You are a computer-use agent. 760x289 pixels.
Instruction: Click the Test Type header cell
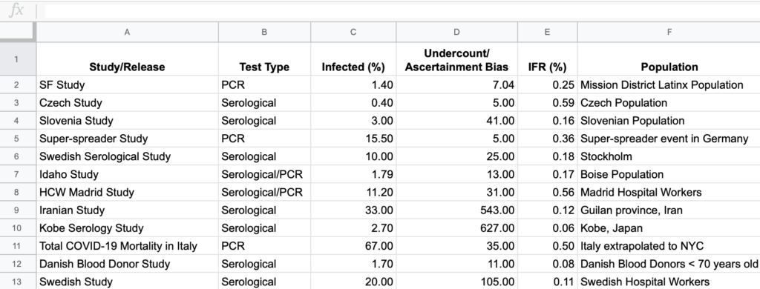(264, 59)
